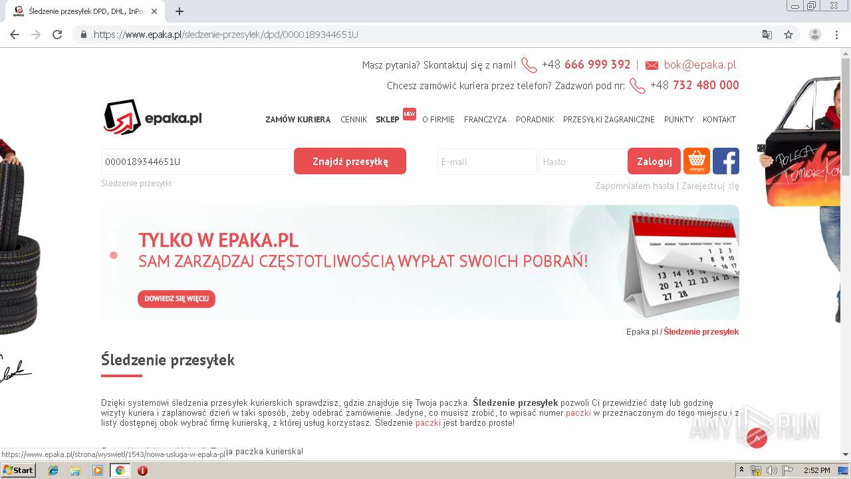Open the ZAMÓW KURIERA menu

298,120
